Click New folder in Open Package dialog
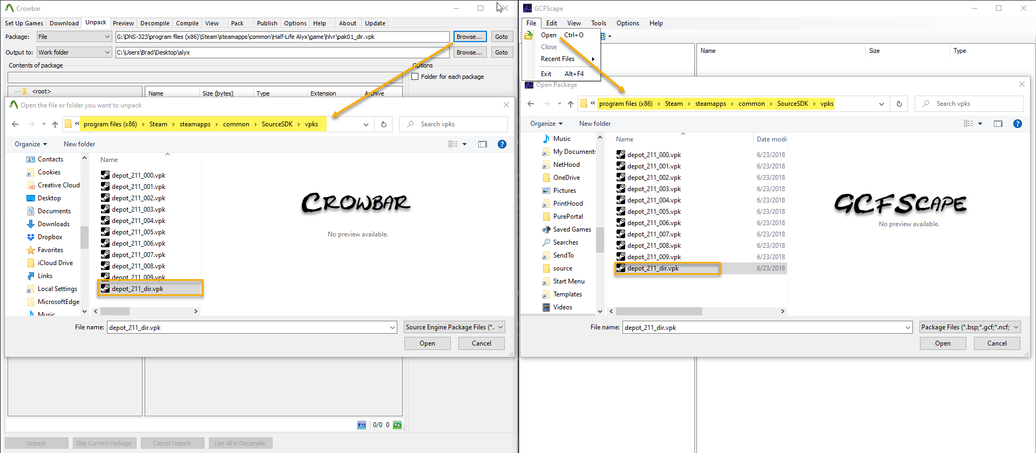Viewport: 1036px width, 453px height. [x=595, y=124]
